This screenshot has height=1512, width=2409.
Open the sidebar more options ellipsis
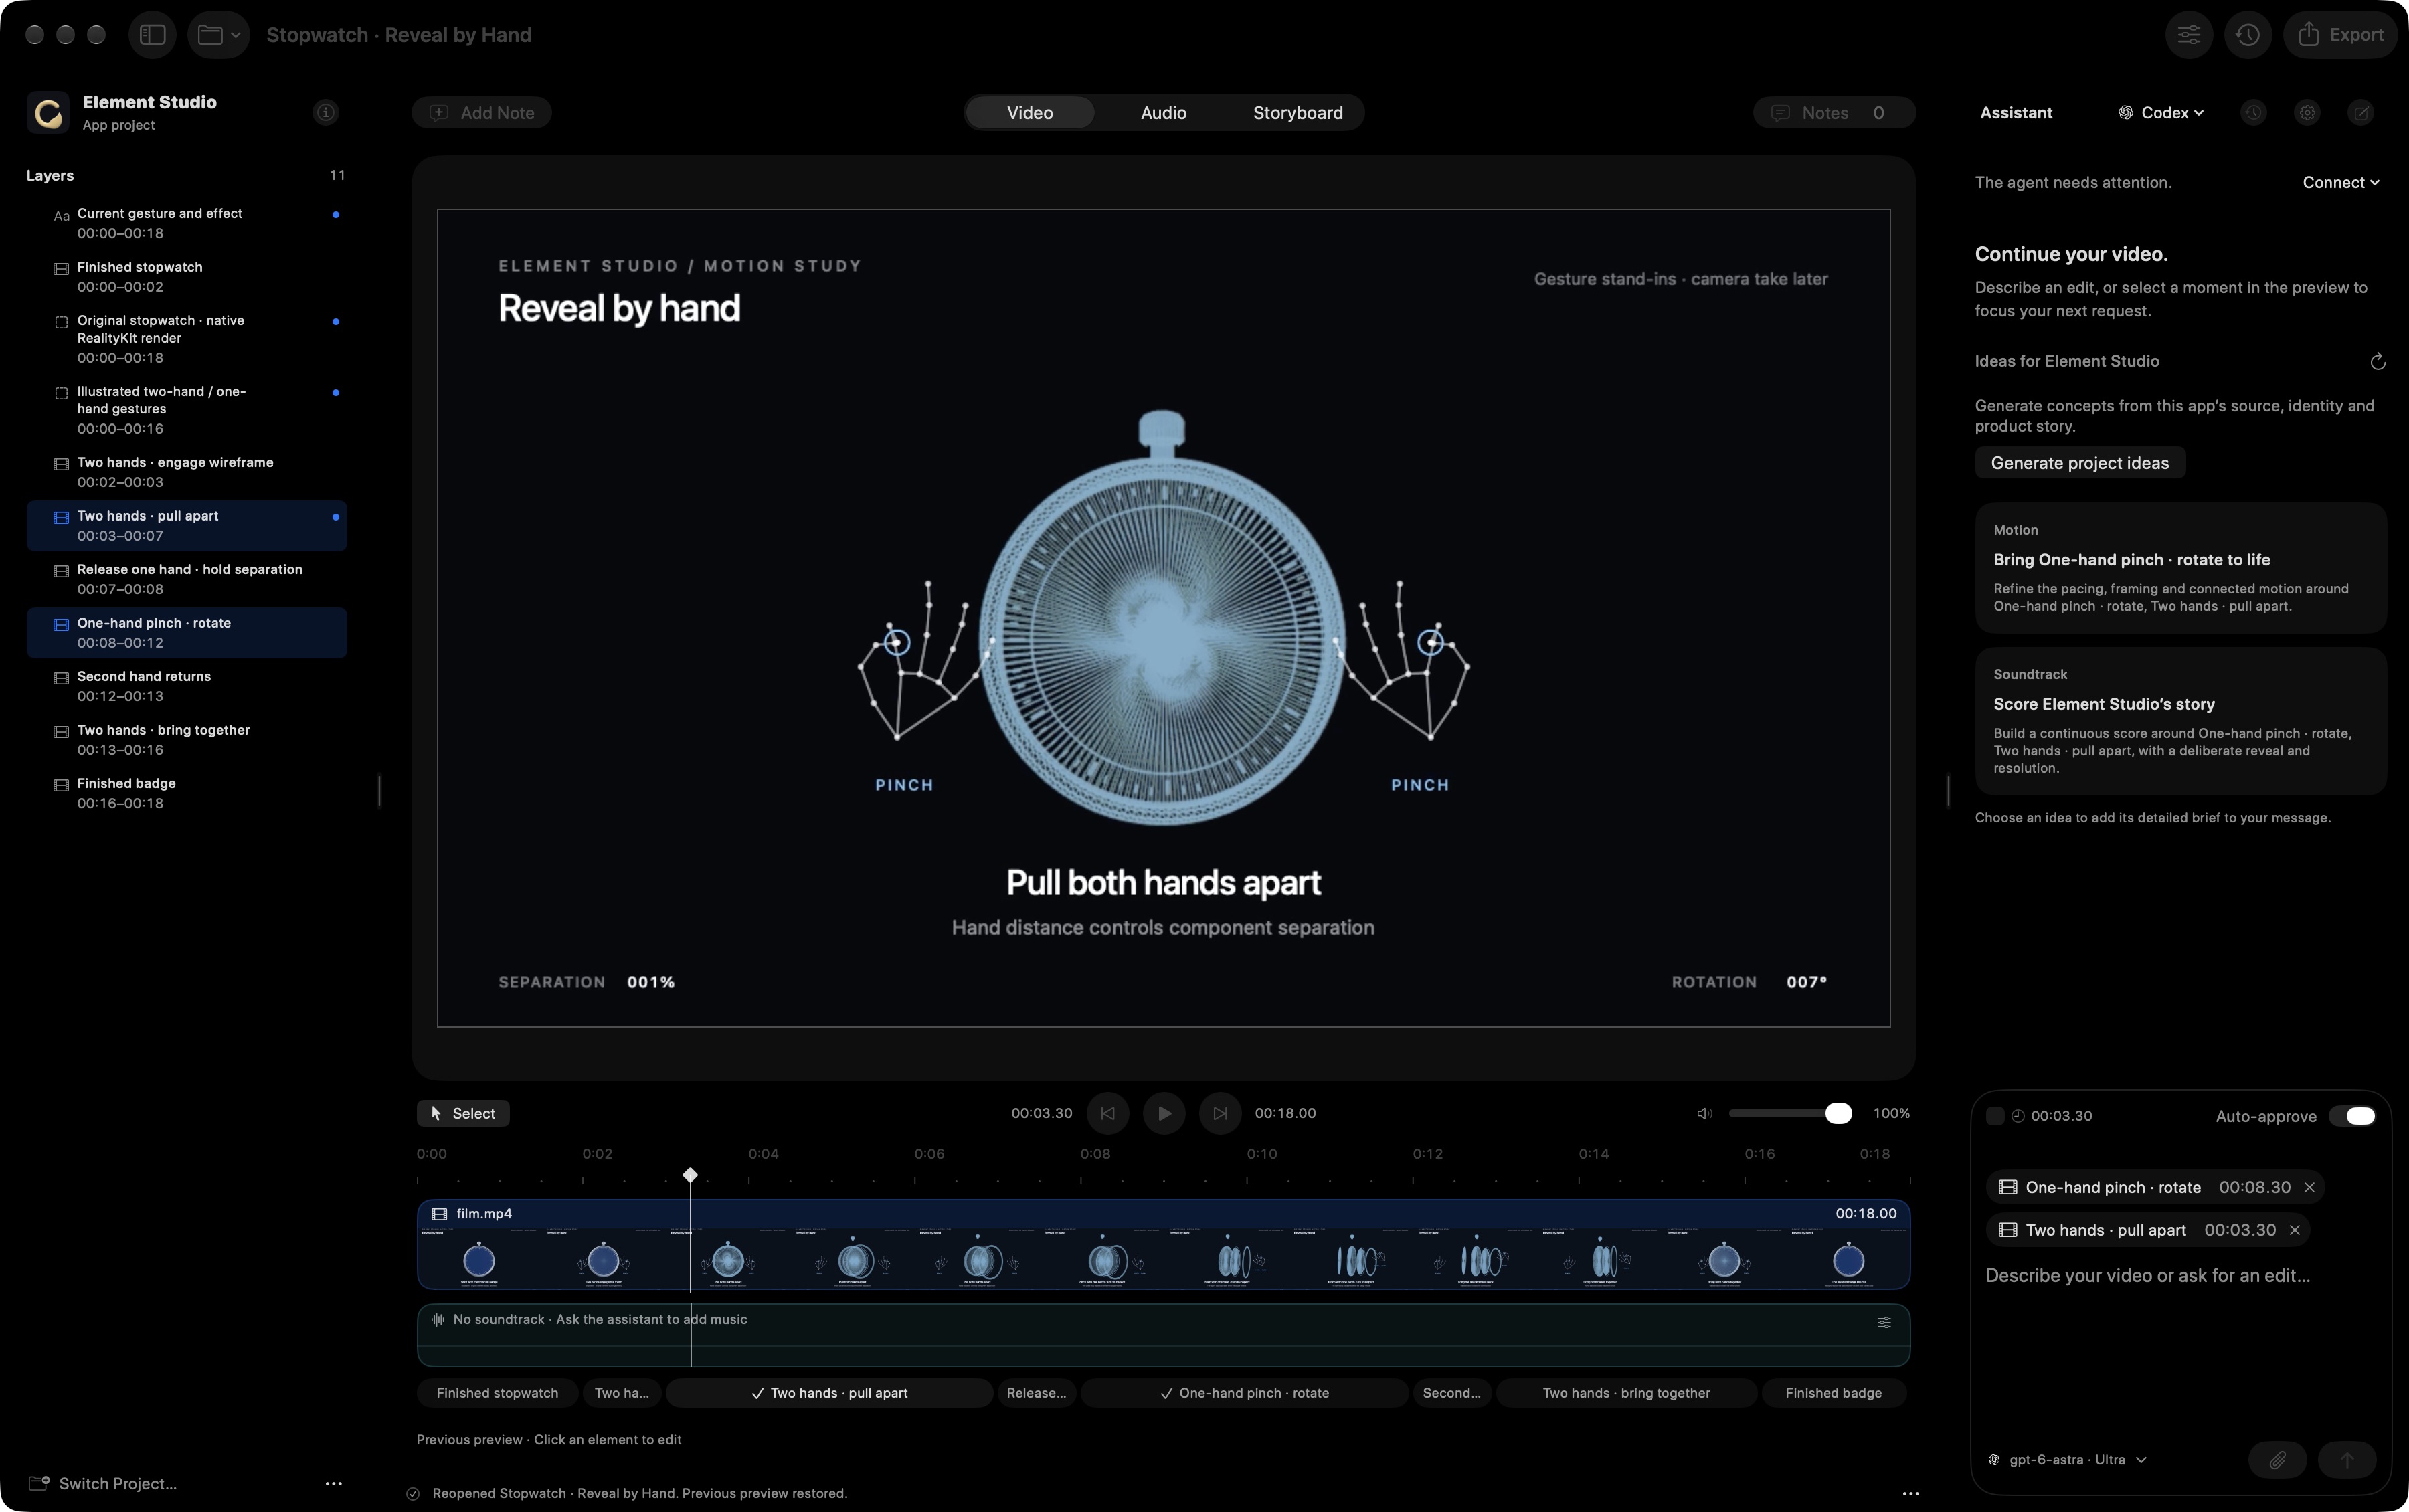coord(333,1483)
